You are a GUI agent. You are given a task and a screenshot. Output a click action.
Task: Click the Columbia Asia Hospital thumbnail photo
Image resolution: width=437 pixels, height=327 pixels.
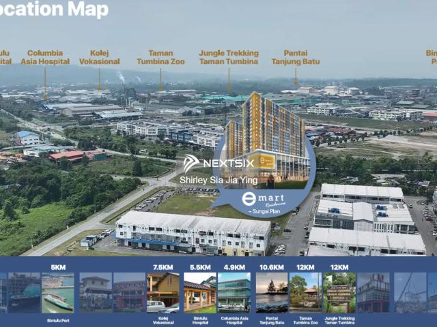click(234, 293)
